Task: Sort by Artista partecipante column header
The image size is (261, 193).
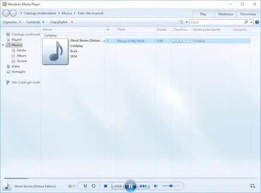Action: (211, 30)
